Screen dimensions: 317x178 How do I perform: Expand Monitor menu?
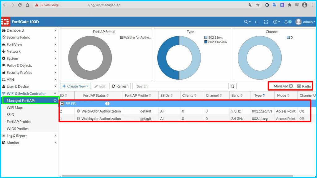coord(29,143)
